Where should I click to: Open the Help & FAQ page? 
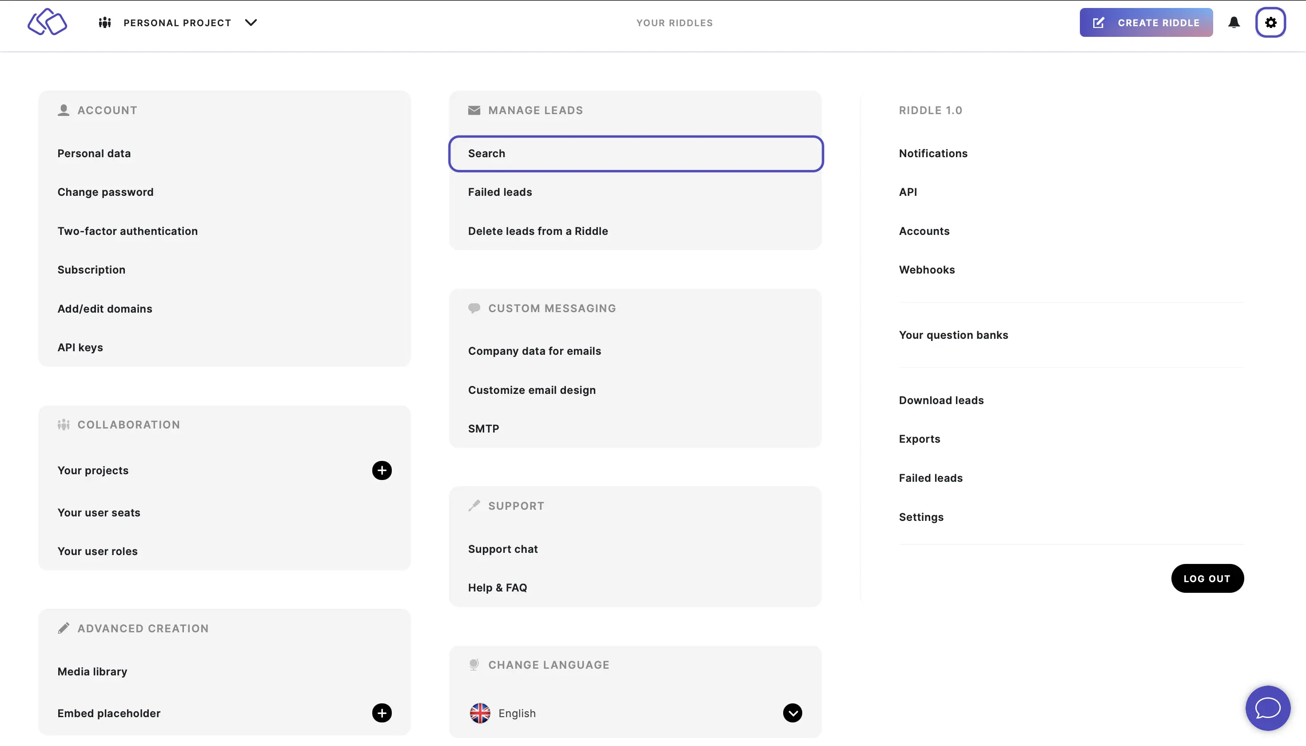tap(497, 587)
